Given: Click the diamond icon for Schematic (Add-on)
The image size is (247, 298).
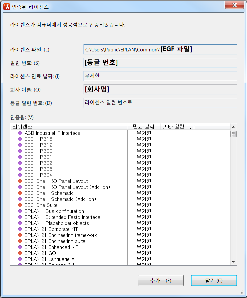Looking at the screenshot, I should pyautogui.click(x=20, y=199).
